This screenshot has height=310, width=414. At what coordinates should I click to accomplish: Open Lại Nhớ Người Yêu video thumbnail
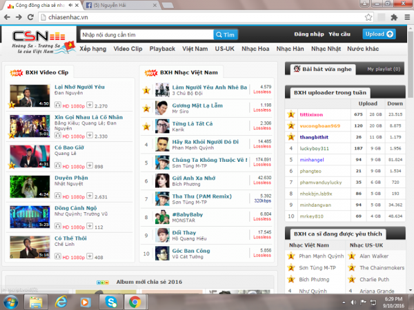30,96
